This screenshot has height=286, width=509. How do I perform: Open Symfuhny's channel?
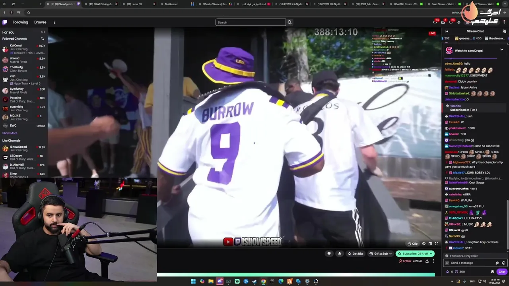(x=24, y=91)
